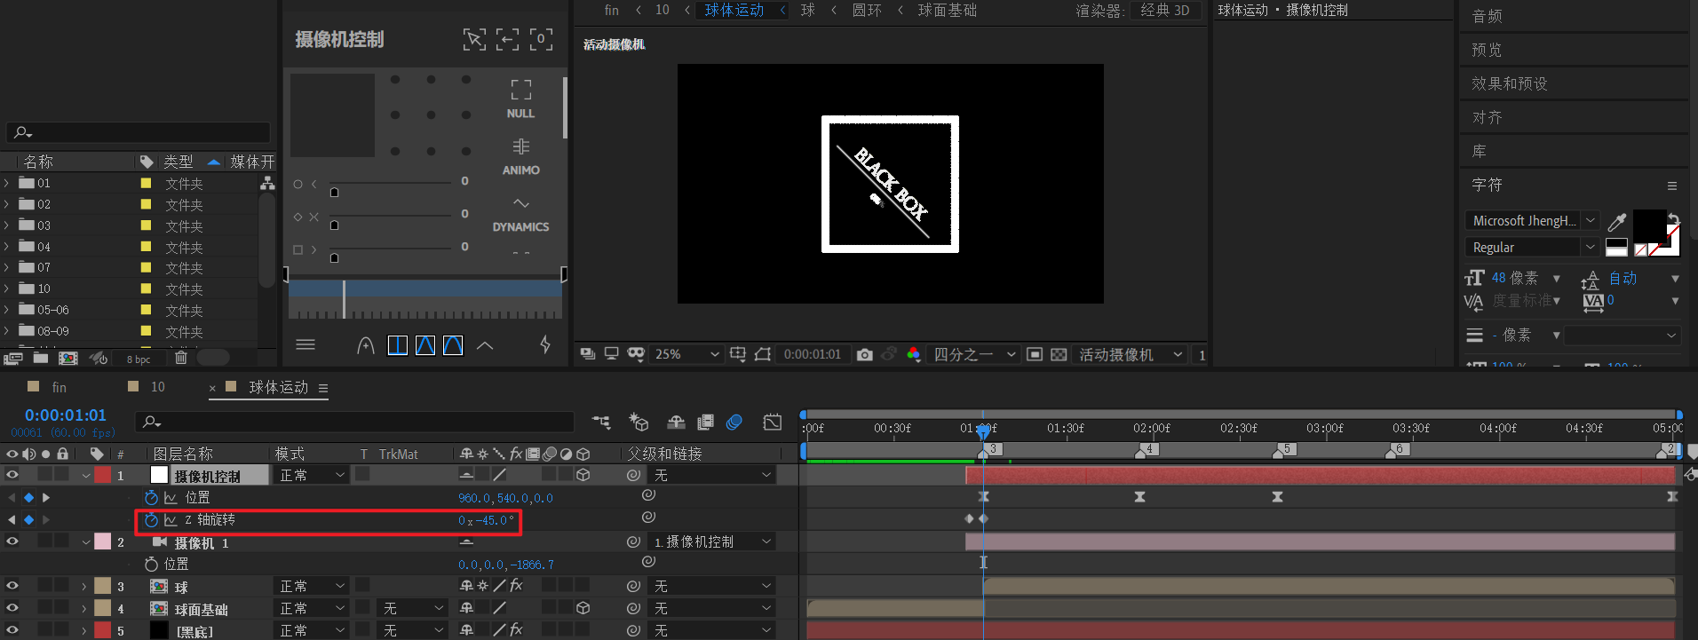The width and height of the screenshot is (1698, 640).
Task: Collapse the 摄像机 1 layer properties
Action: (86, 541)
